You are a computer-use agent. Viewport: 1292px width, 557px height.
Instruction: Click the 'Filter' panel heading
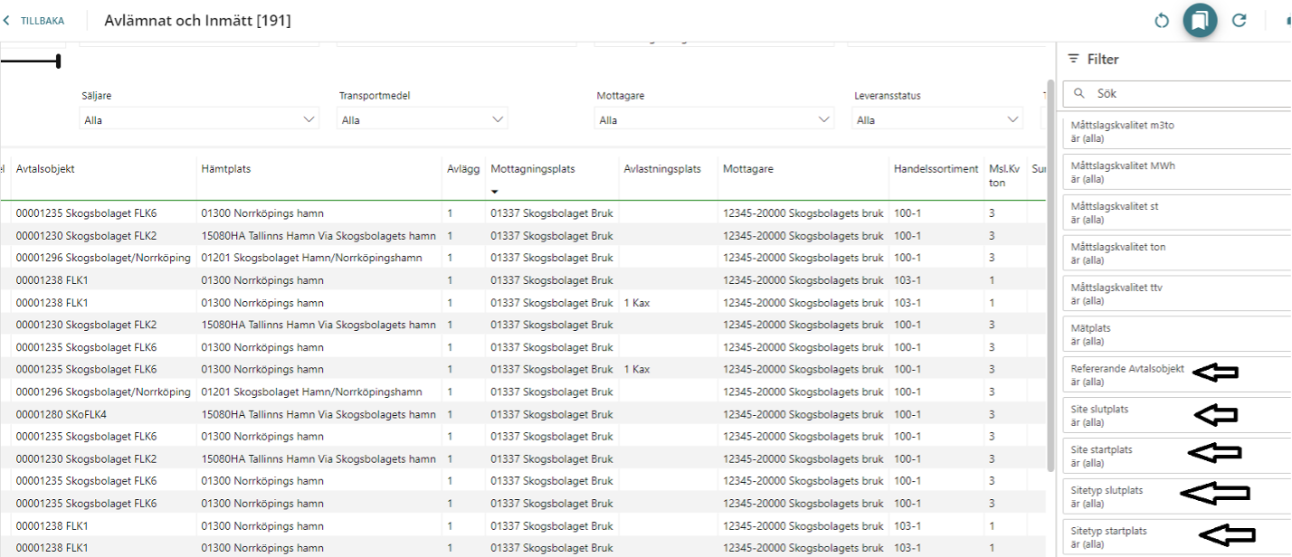pyautogui.click(x=1103, y=59)
